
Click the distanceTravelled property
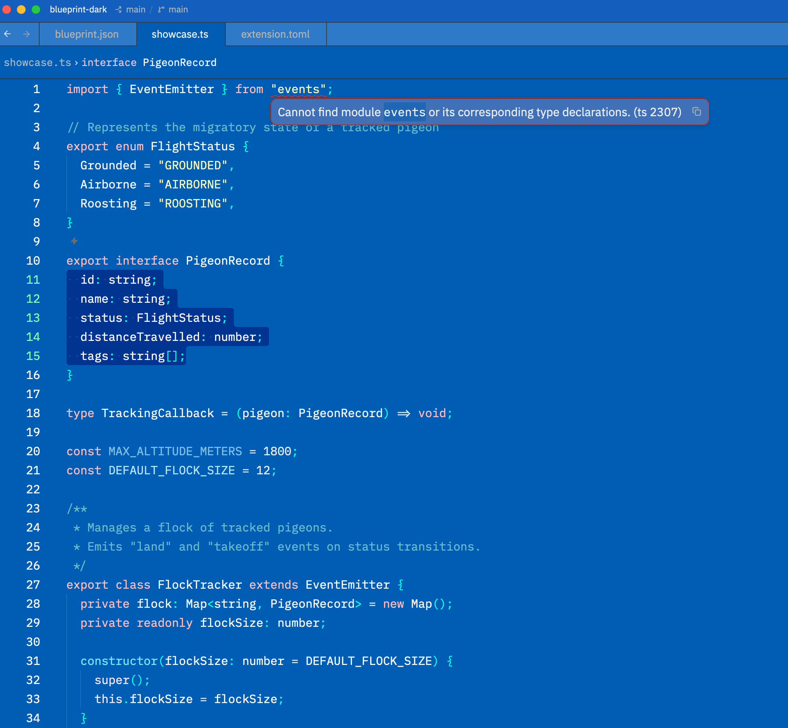pos(140,337)
